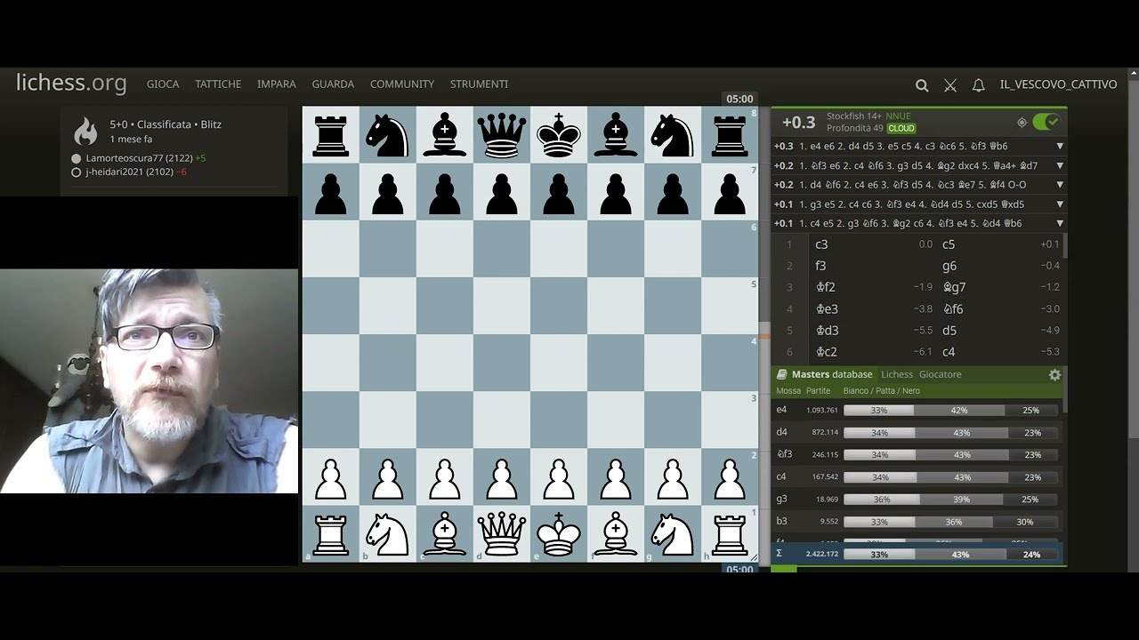The height and width of the screenshot is (640, 1139).
Task: Click the opening book icon beside Masters
Action: [782, 374]
